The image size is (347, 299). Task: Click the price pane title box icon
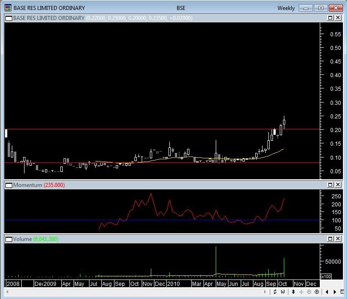click(x=9, y=18)
